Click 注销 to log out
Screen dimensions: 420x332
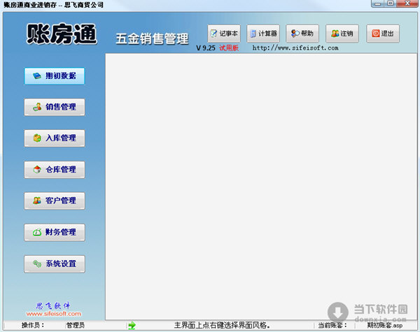tap(342, 34)
